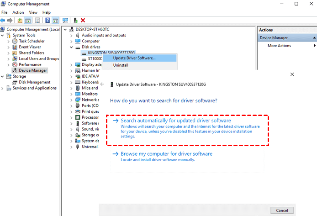Select the Sound, video category
The height and width of the screenshot is (216, 317).
pyautogui.click(x=90, y=129)
